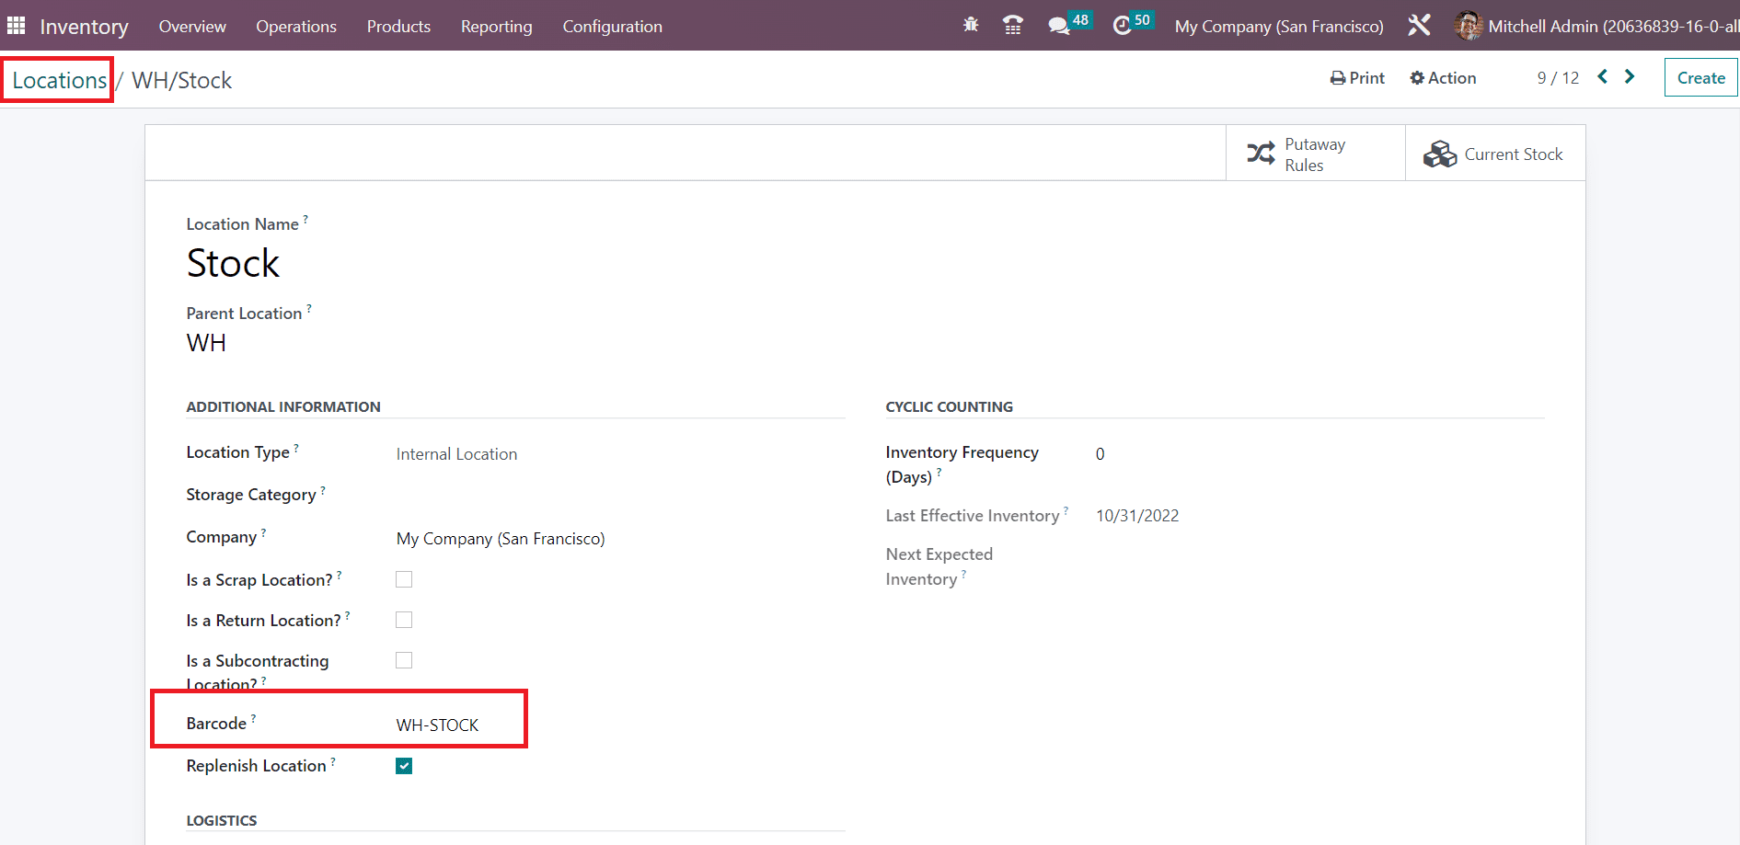The width and height of the screenshot is (1740, 845).
Task: Uncheck the Replenish Location checkbox
Action: [x=404, y=766]
